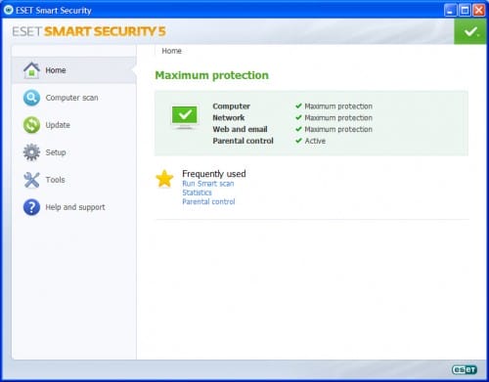Click the Setup gear icon
489x382 pixels.
[x=31, y=152]
